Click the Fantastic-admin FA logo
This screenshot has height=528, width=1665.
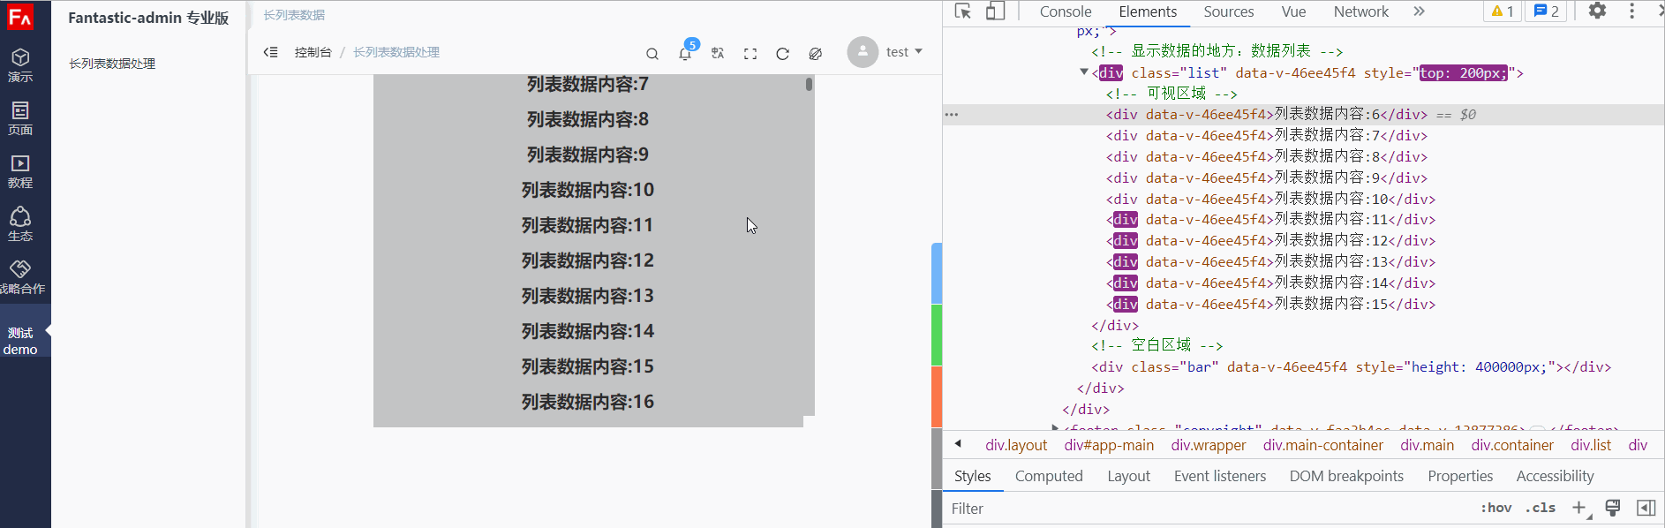pos(19,17)
